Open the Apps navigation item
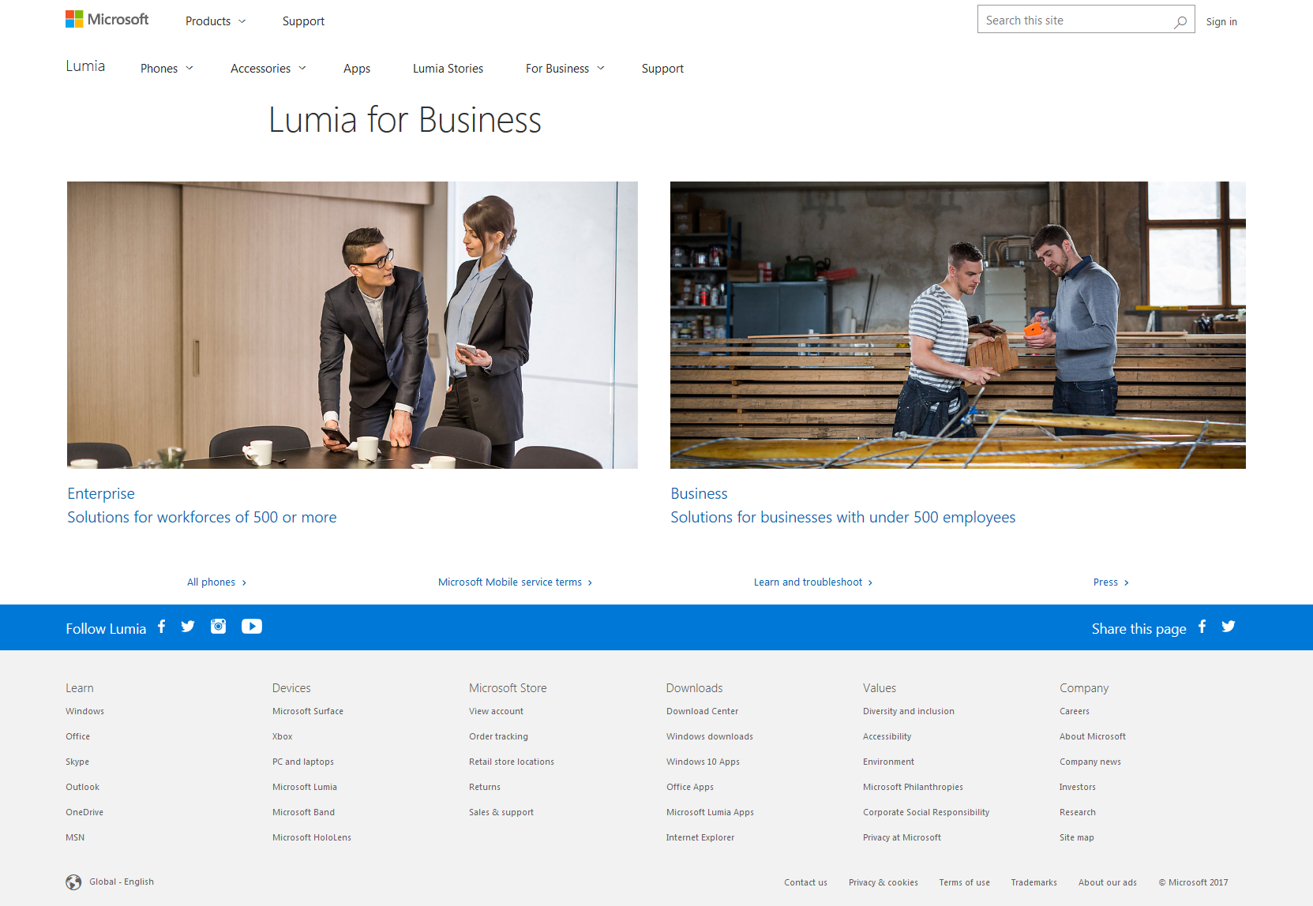Screen dimensions: 1313x906 tap(357, 69)
